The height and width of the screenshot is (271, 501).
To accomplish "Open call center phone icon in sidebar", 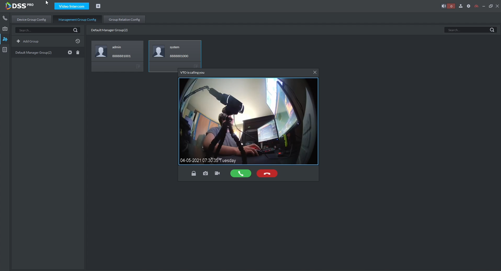I will point(5,18).
